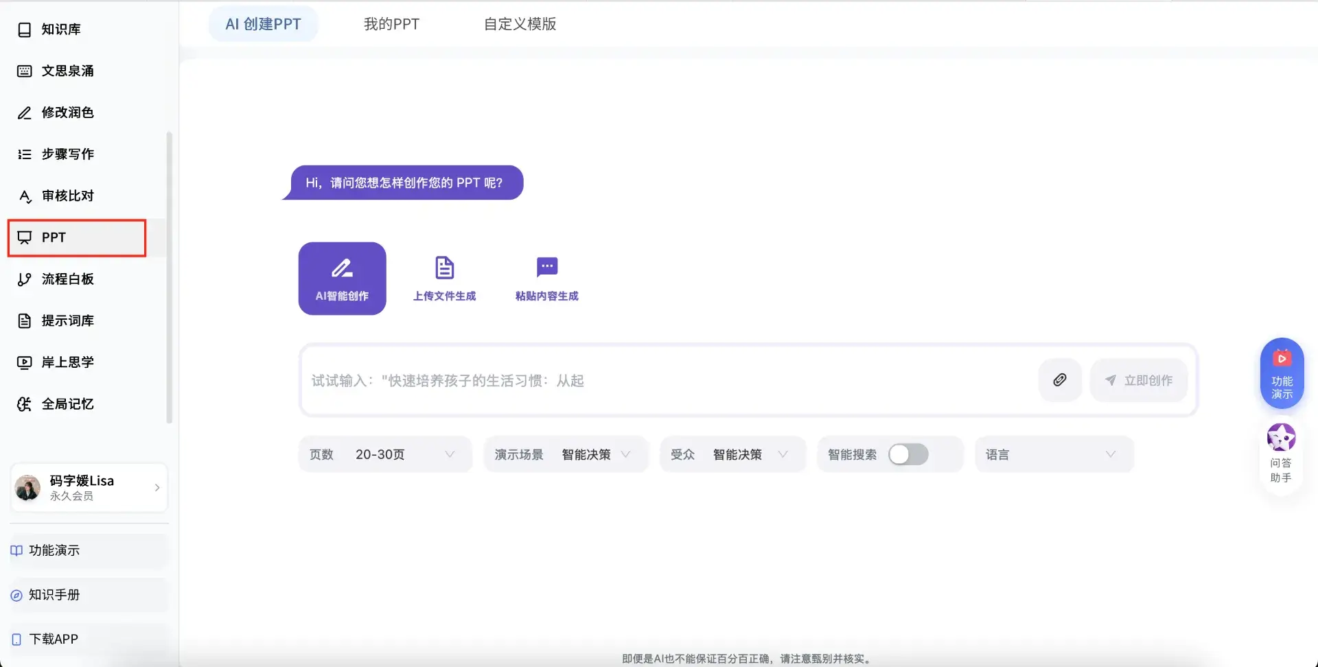The width and height of the screenshot is (1318, 667).
Task: Open the 演示场景 dropdown
Action: tap(566, 454)
